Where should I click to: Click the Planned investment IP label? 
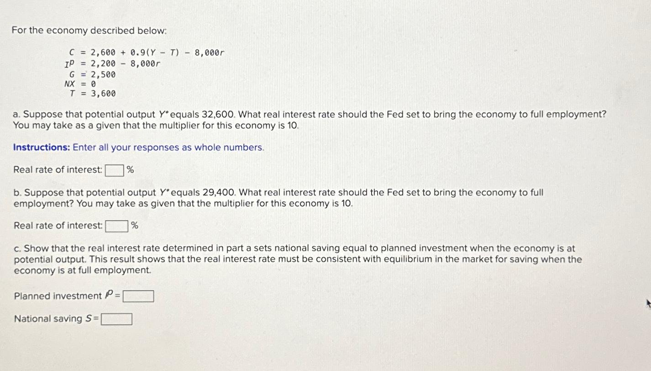tap(64, 296)
